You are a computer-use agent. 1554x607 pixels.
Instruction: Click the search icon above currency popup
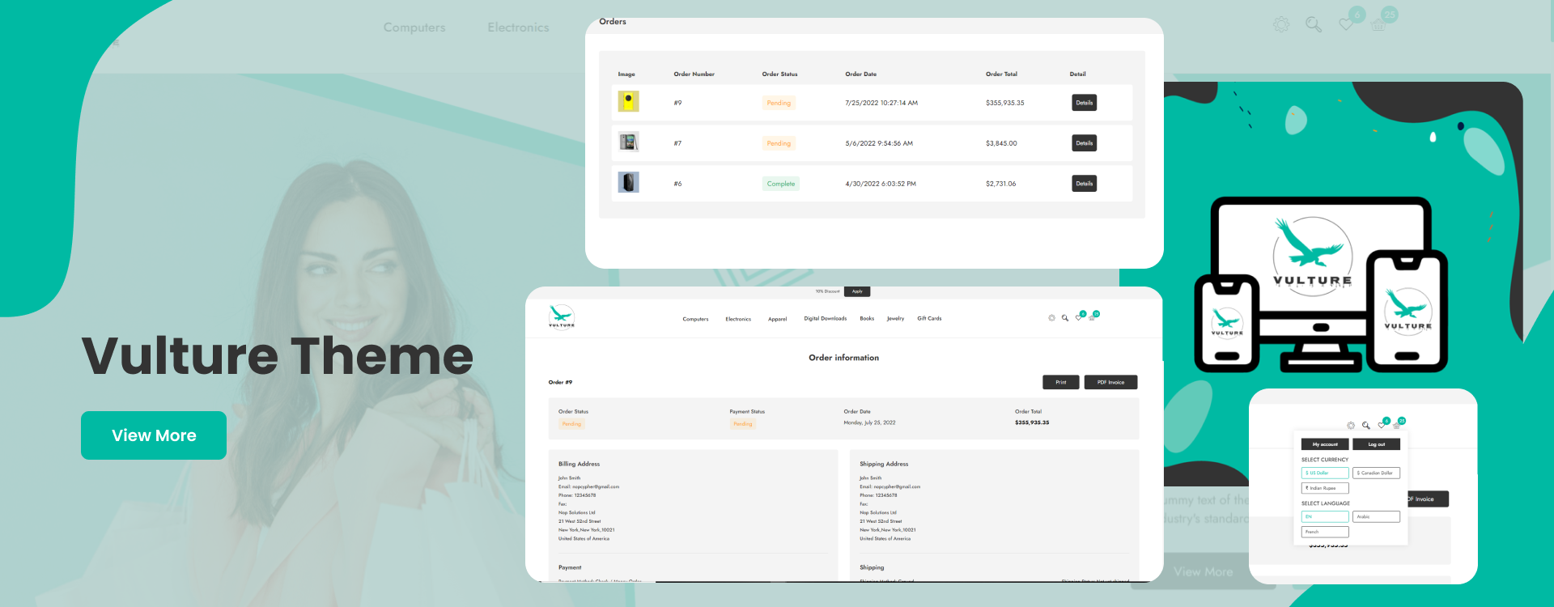click(1366, 425)
